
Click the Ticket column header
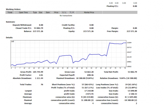[x=10, y=12]
